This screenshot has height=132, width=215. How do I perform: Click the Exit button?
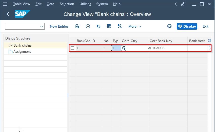(x=205, y=27)
